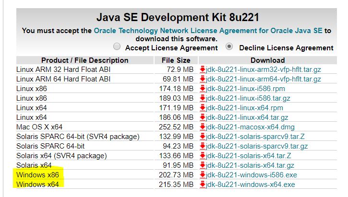Image resolution: width=348 pixels, height=197 pixels.
Task: Click the Windows x64 description cell
Action: [85, 185]
